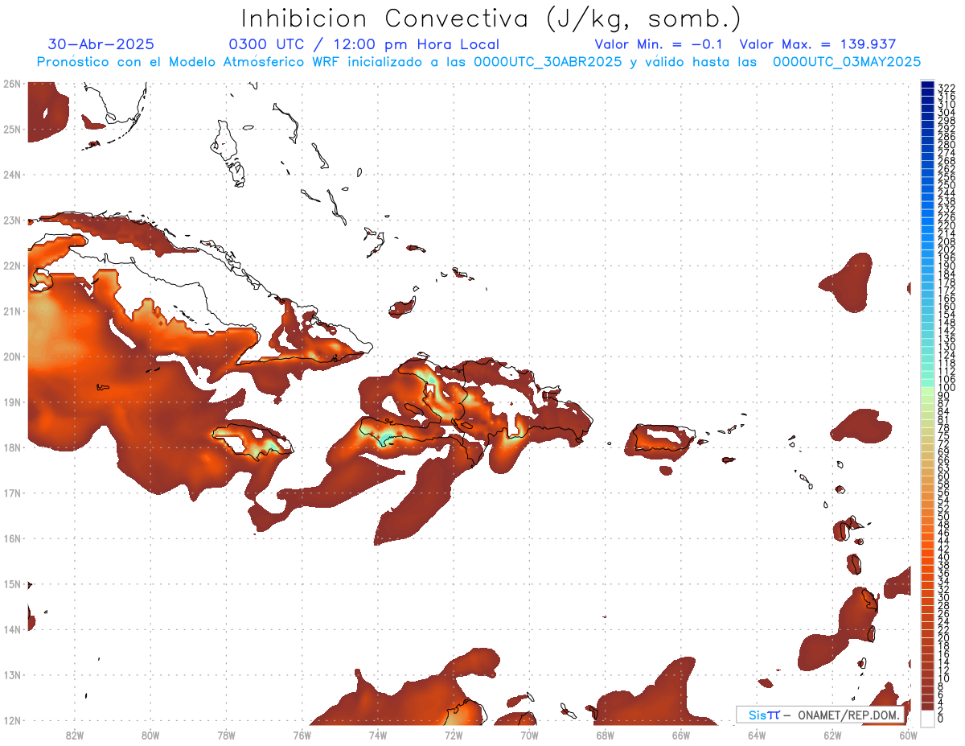
Task: Click the '18N' latitude label
Action: [x=12, y=447]
